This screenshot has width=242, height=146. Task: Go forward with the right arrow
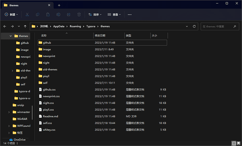[12, 26]
